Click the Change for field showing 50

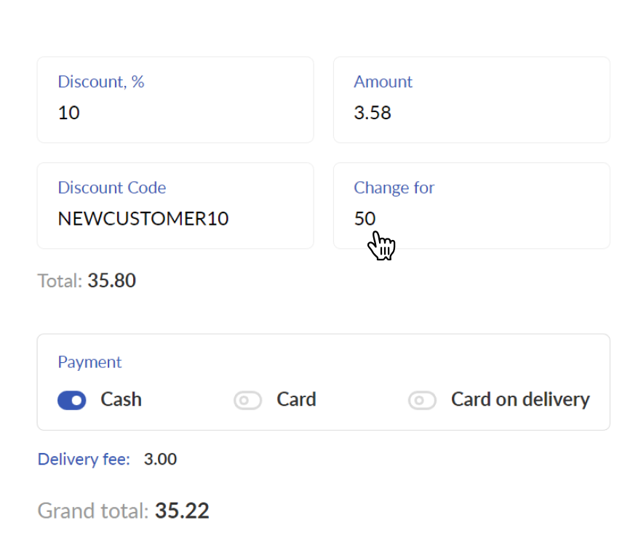pos(471,206)
